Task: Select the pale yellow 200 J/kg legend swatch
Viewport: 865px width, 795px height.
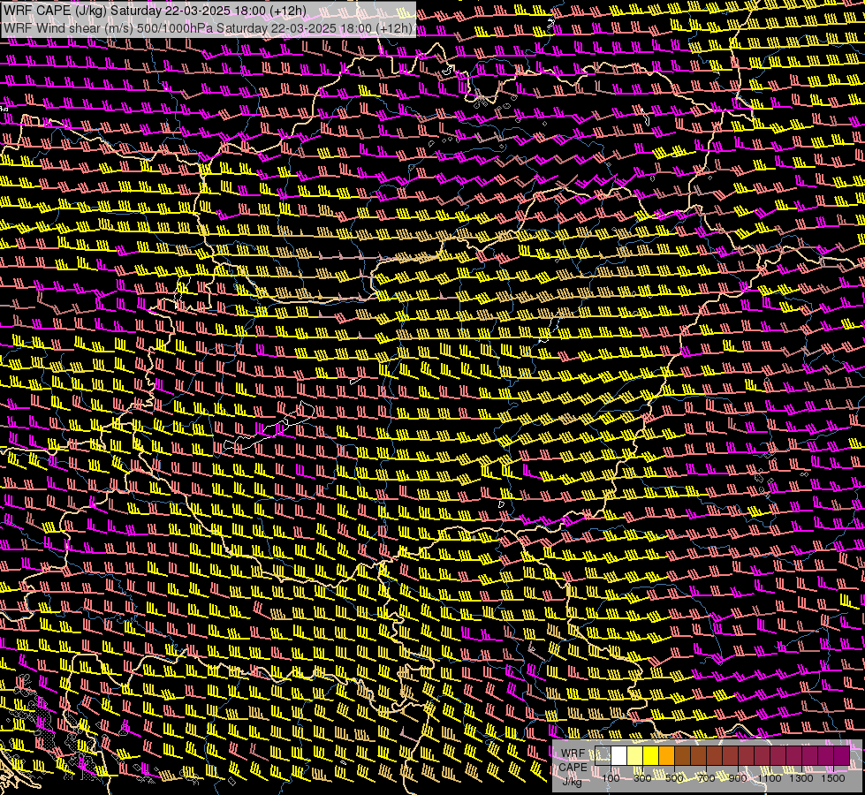Action: tap(634, 755)
